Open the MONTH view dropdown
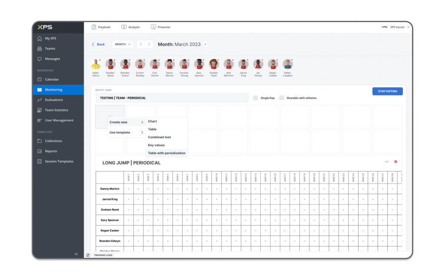Screen dimensions: 445x280 [122, 44]
